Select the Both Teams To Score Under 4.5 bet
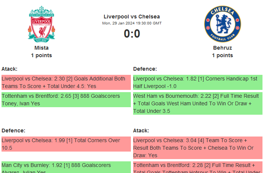The width and height of the screenshot is (264, 173). [66, 82]
